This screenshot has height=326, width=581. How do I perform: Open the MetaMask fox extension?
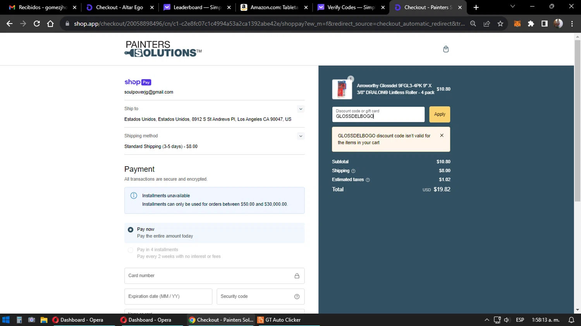click(517, 24)
